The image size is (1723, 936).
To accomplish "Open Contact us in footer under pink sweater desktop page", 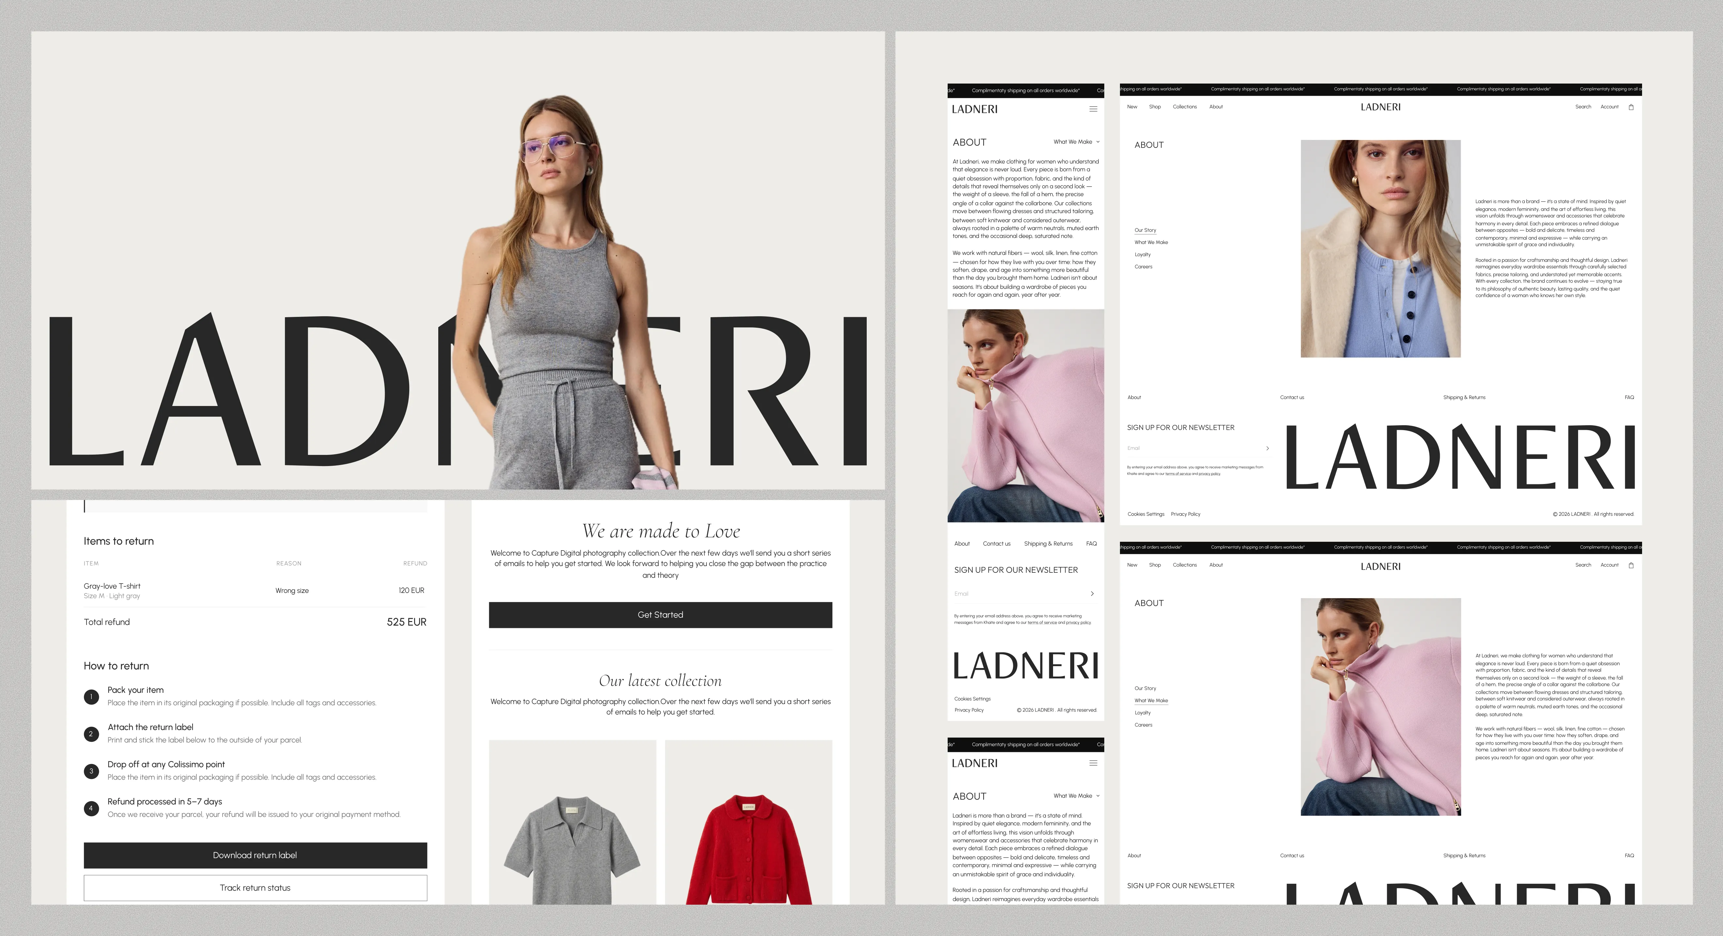I will [1292, 856].
